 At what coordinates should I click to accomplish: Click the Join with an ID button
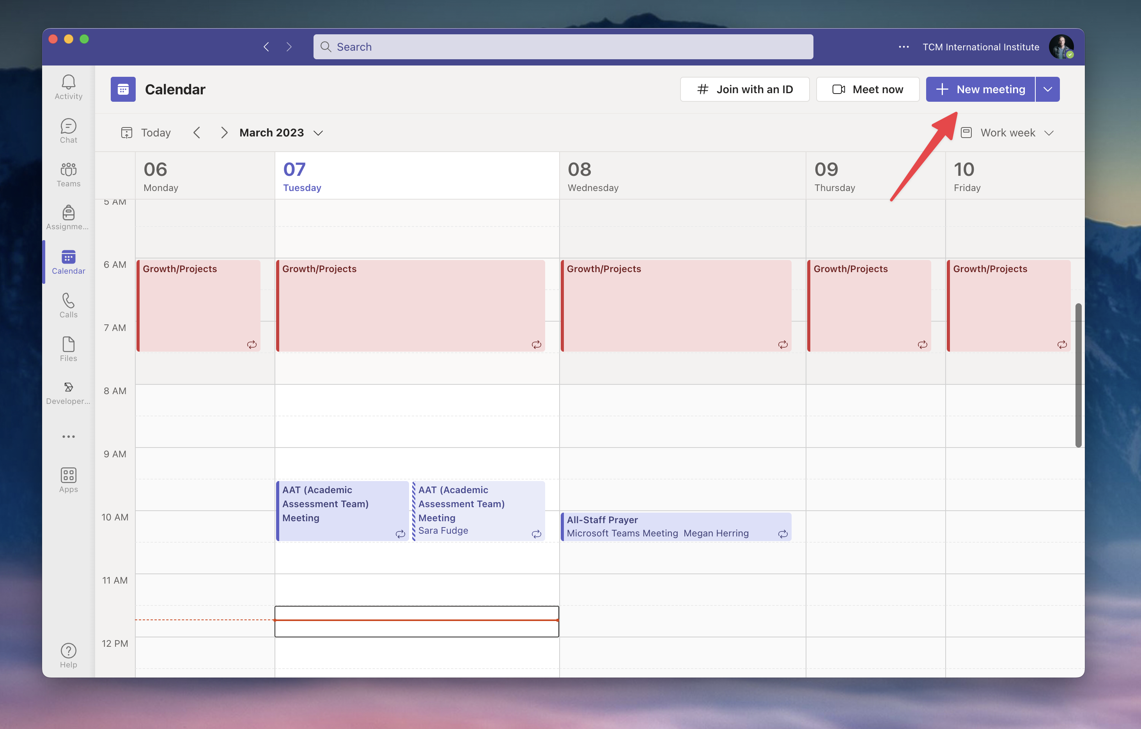point(744,89)
